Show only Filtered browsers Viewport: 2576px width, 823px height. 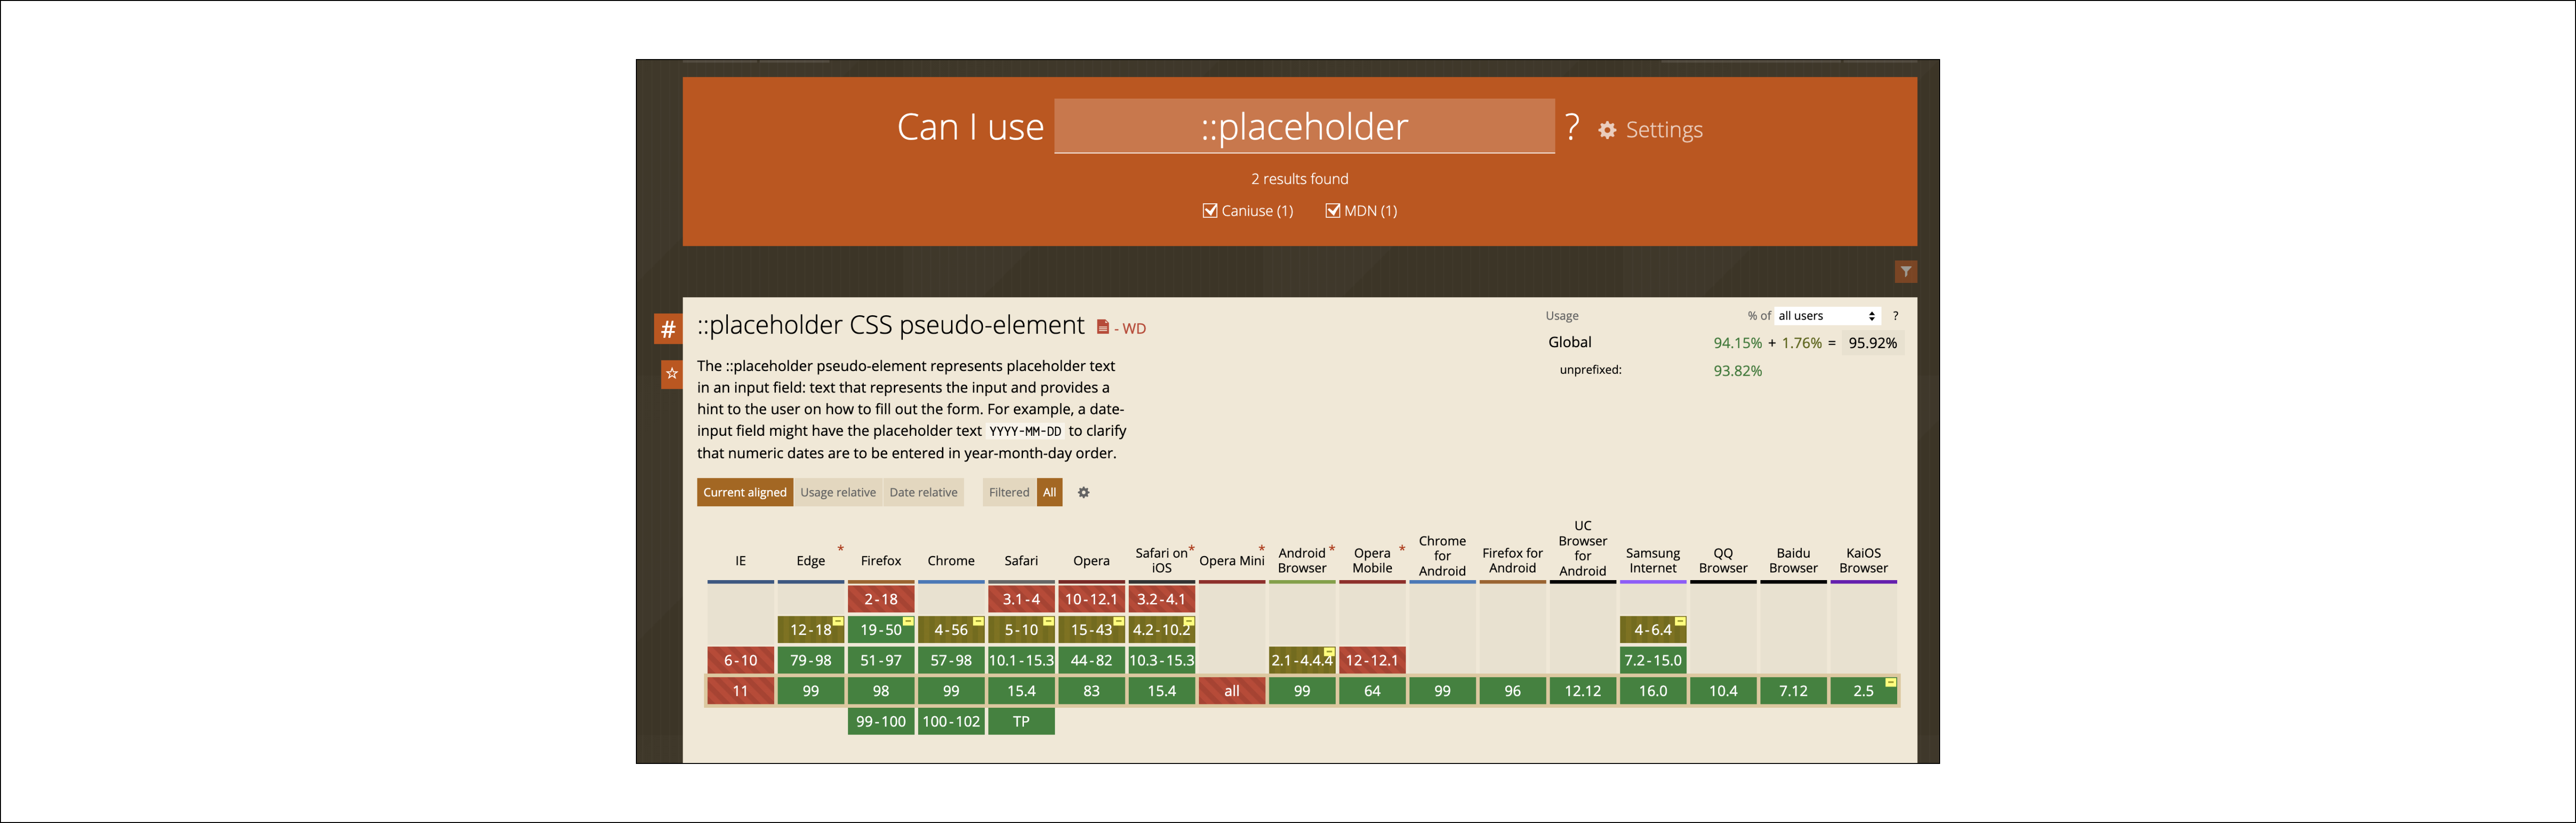point(1008,492)
